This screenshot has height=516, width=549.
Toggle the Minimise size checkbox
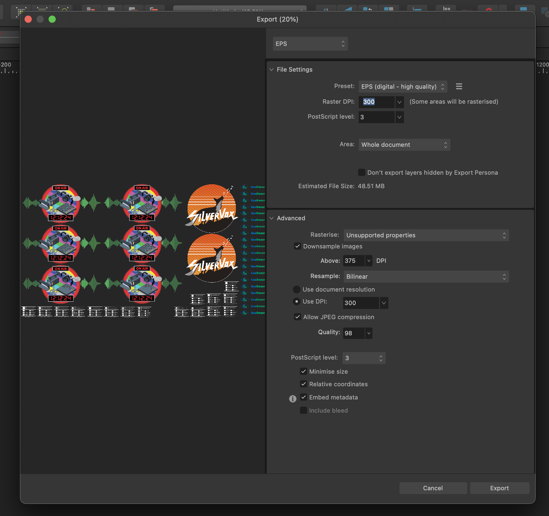[304, 372]
